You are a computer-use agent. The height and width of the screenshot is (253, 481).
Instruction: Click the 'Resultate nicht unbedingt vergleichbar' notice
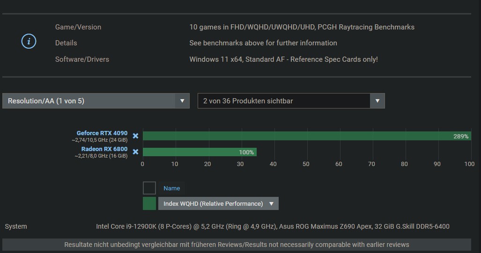coord(237,245)
